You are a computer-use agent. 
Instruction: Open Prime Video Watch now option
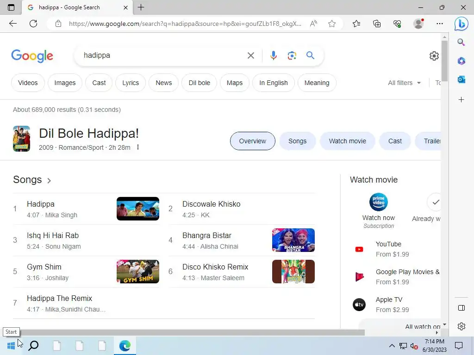[379, 211]
